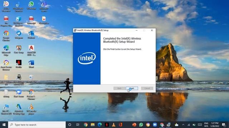Click the 'Completed the Intel(R) Wireless Bluetooth(R) Setup Wizard' heading

click(x=122, y=40)
